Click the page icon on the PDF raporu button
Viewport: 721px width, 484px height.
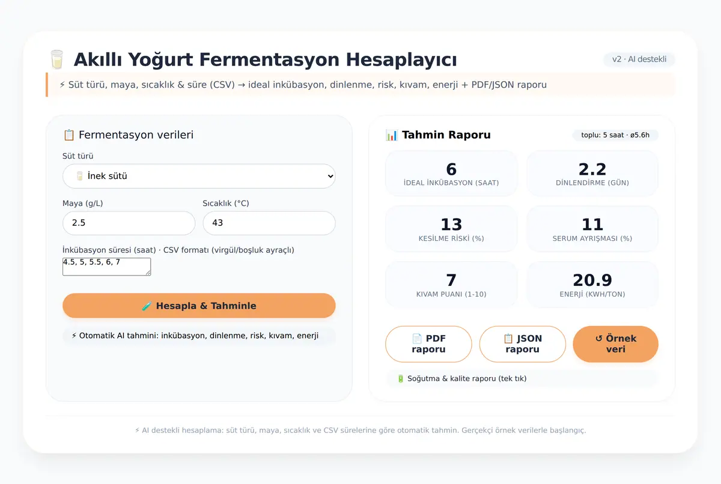pyautogui.click(x=417, y=339)
